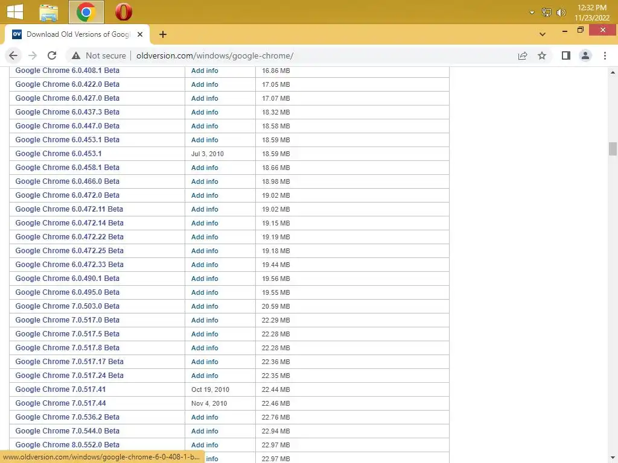Click Add info for 6.0.472.25 Beta
This screenshot has height=463, width=618.
click(205, 251)
